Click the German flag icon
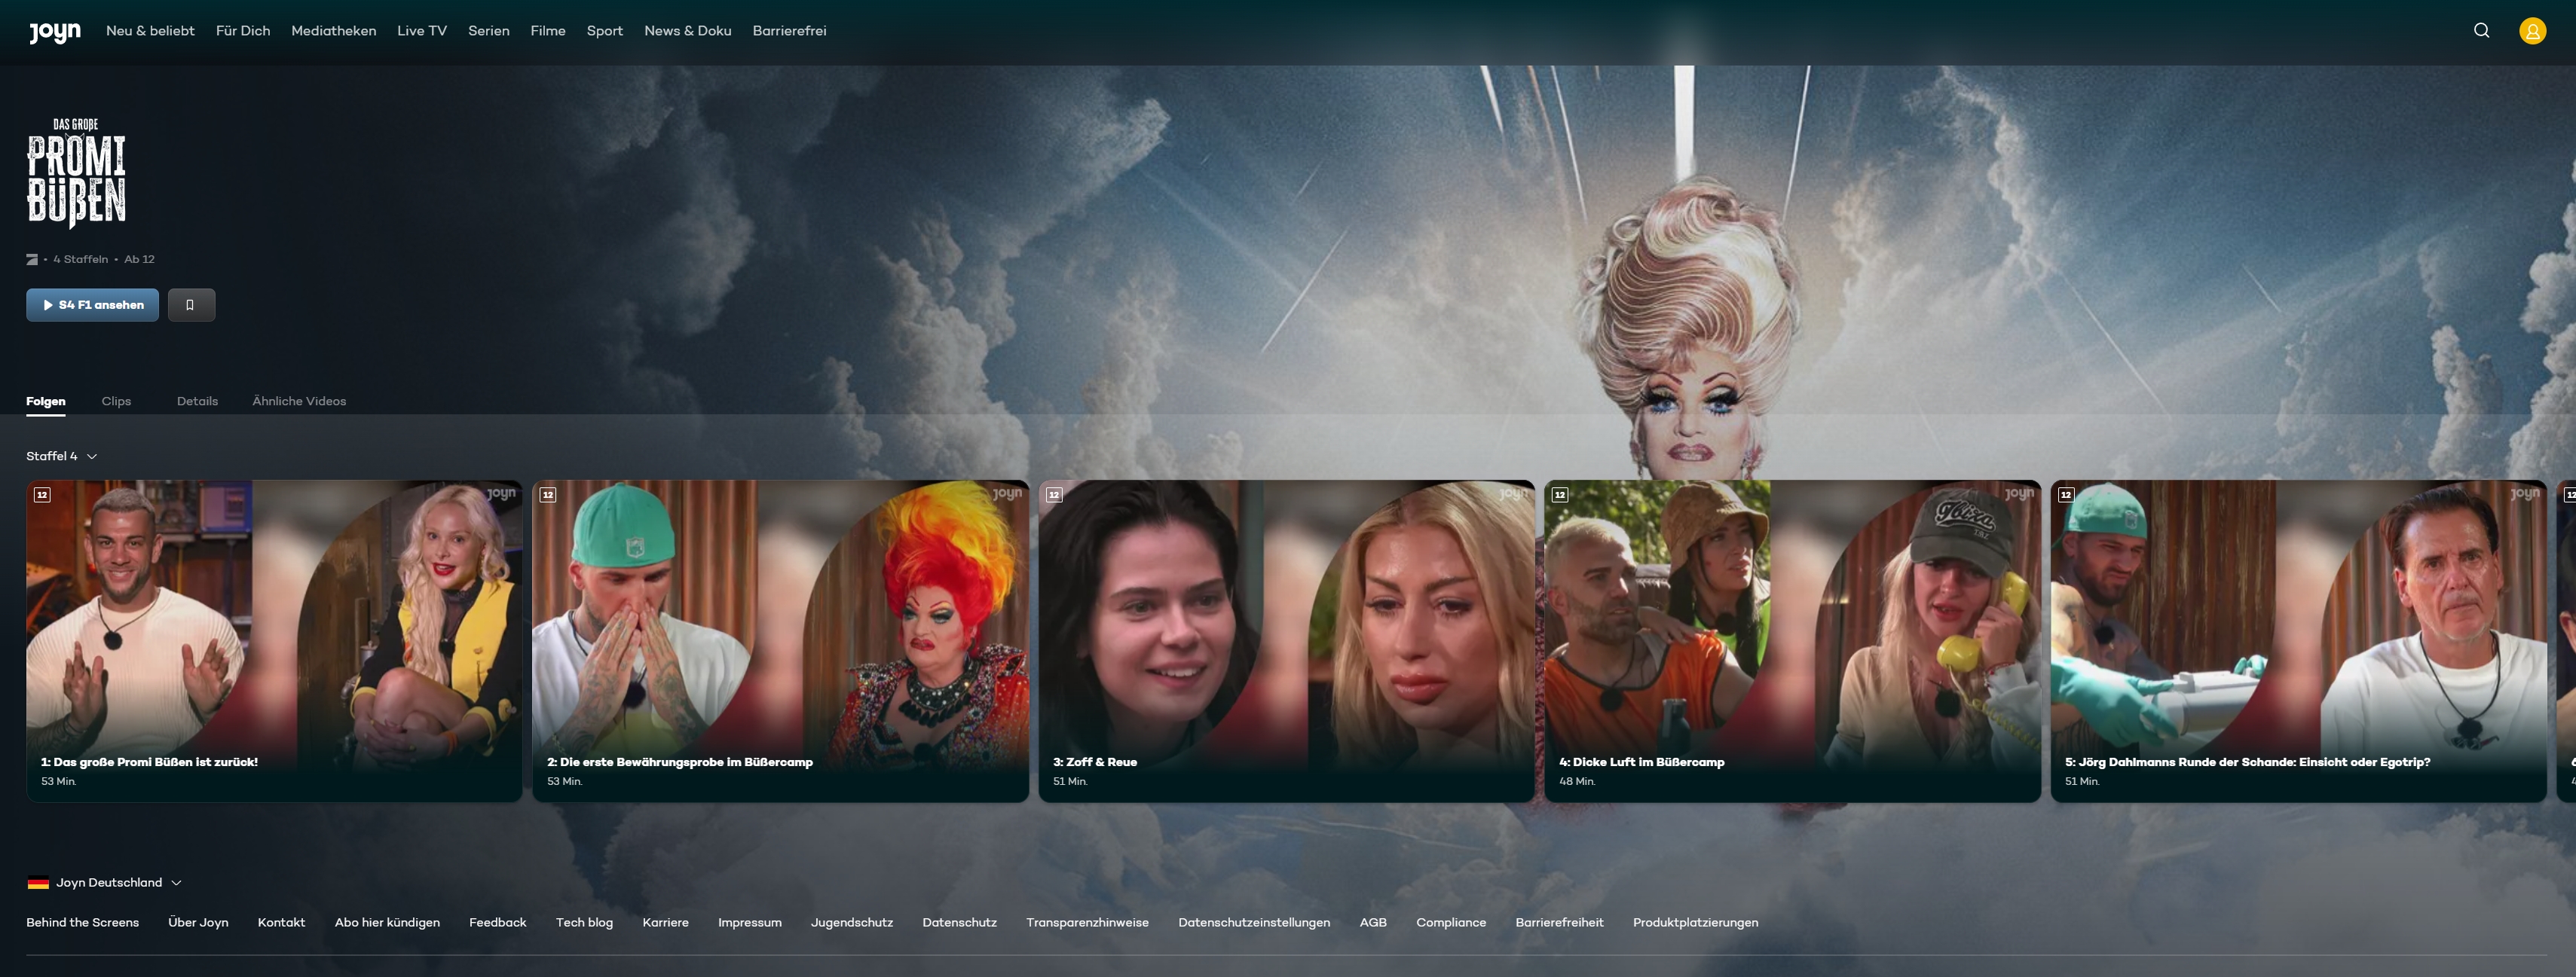2576x977 pixels. pos(38,883)
